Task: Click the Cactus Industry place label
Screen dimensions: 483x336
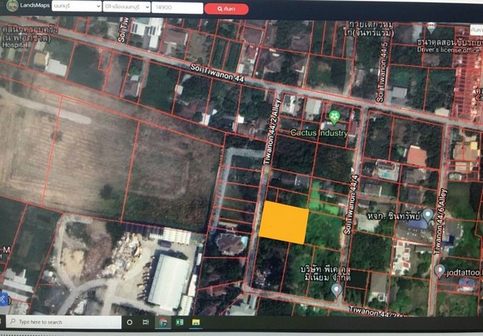Action: (x=319, y=133)
